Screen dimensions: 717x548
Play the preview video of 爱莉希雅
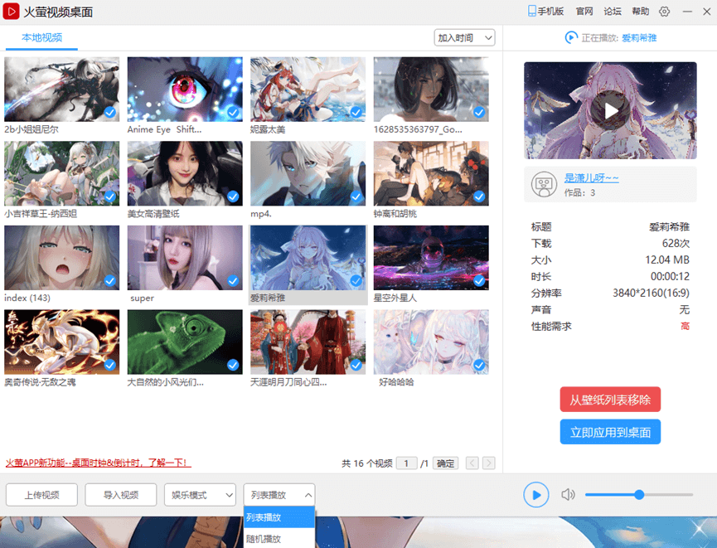pyautogui.click(x=610, y=110)
